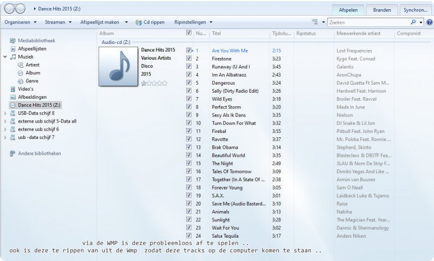This screenshot has height=261, width=434.
Task: Click the Video's library icon
Action: (13, 89)
